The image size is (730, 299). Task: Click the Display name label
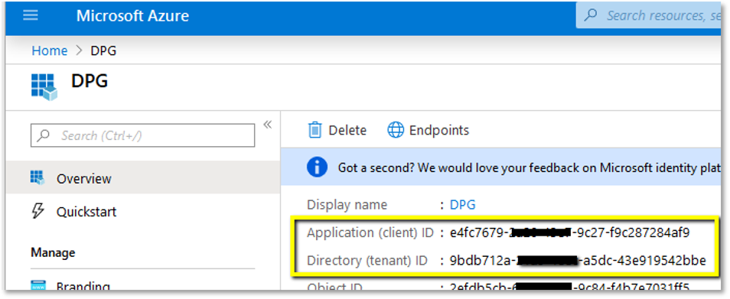pos(347,205)
